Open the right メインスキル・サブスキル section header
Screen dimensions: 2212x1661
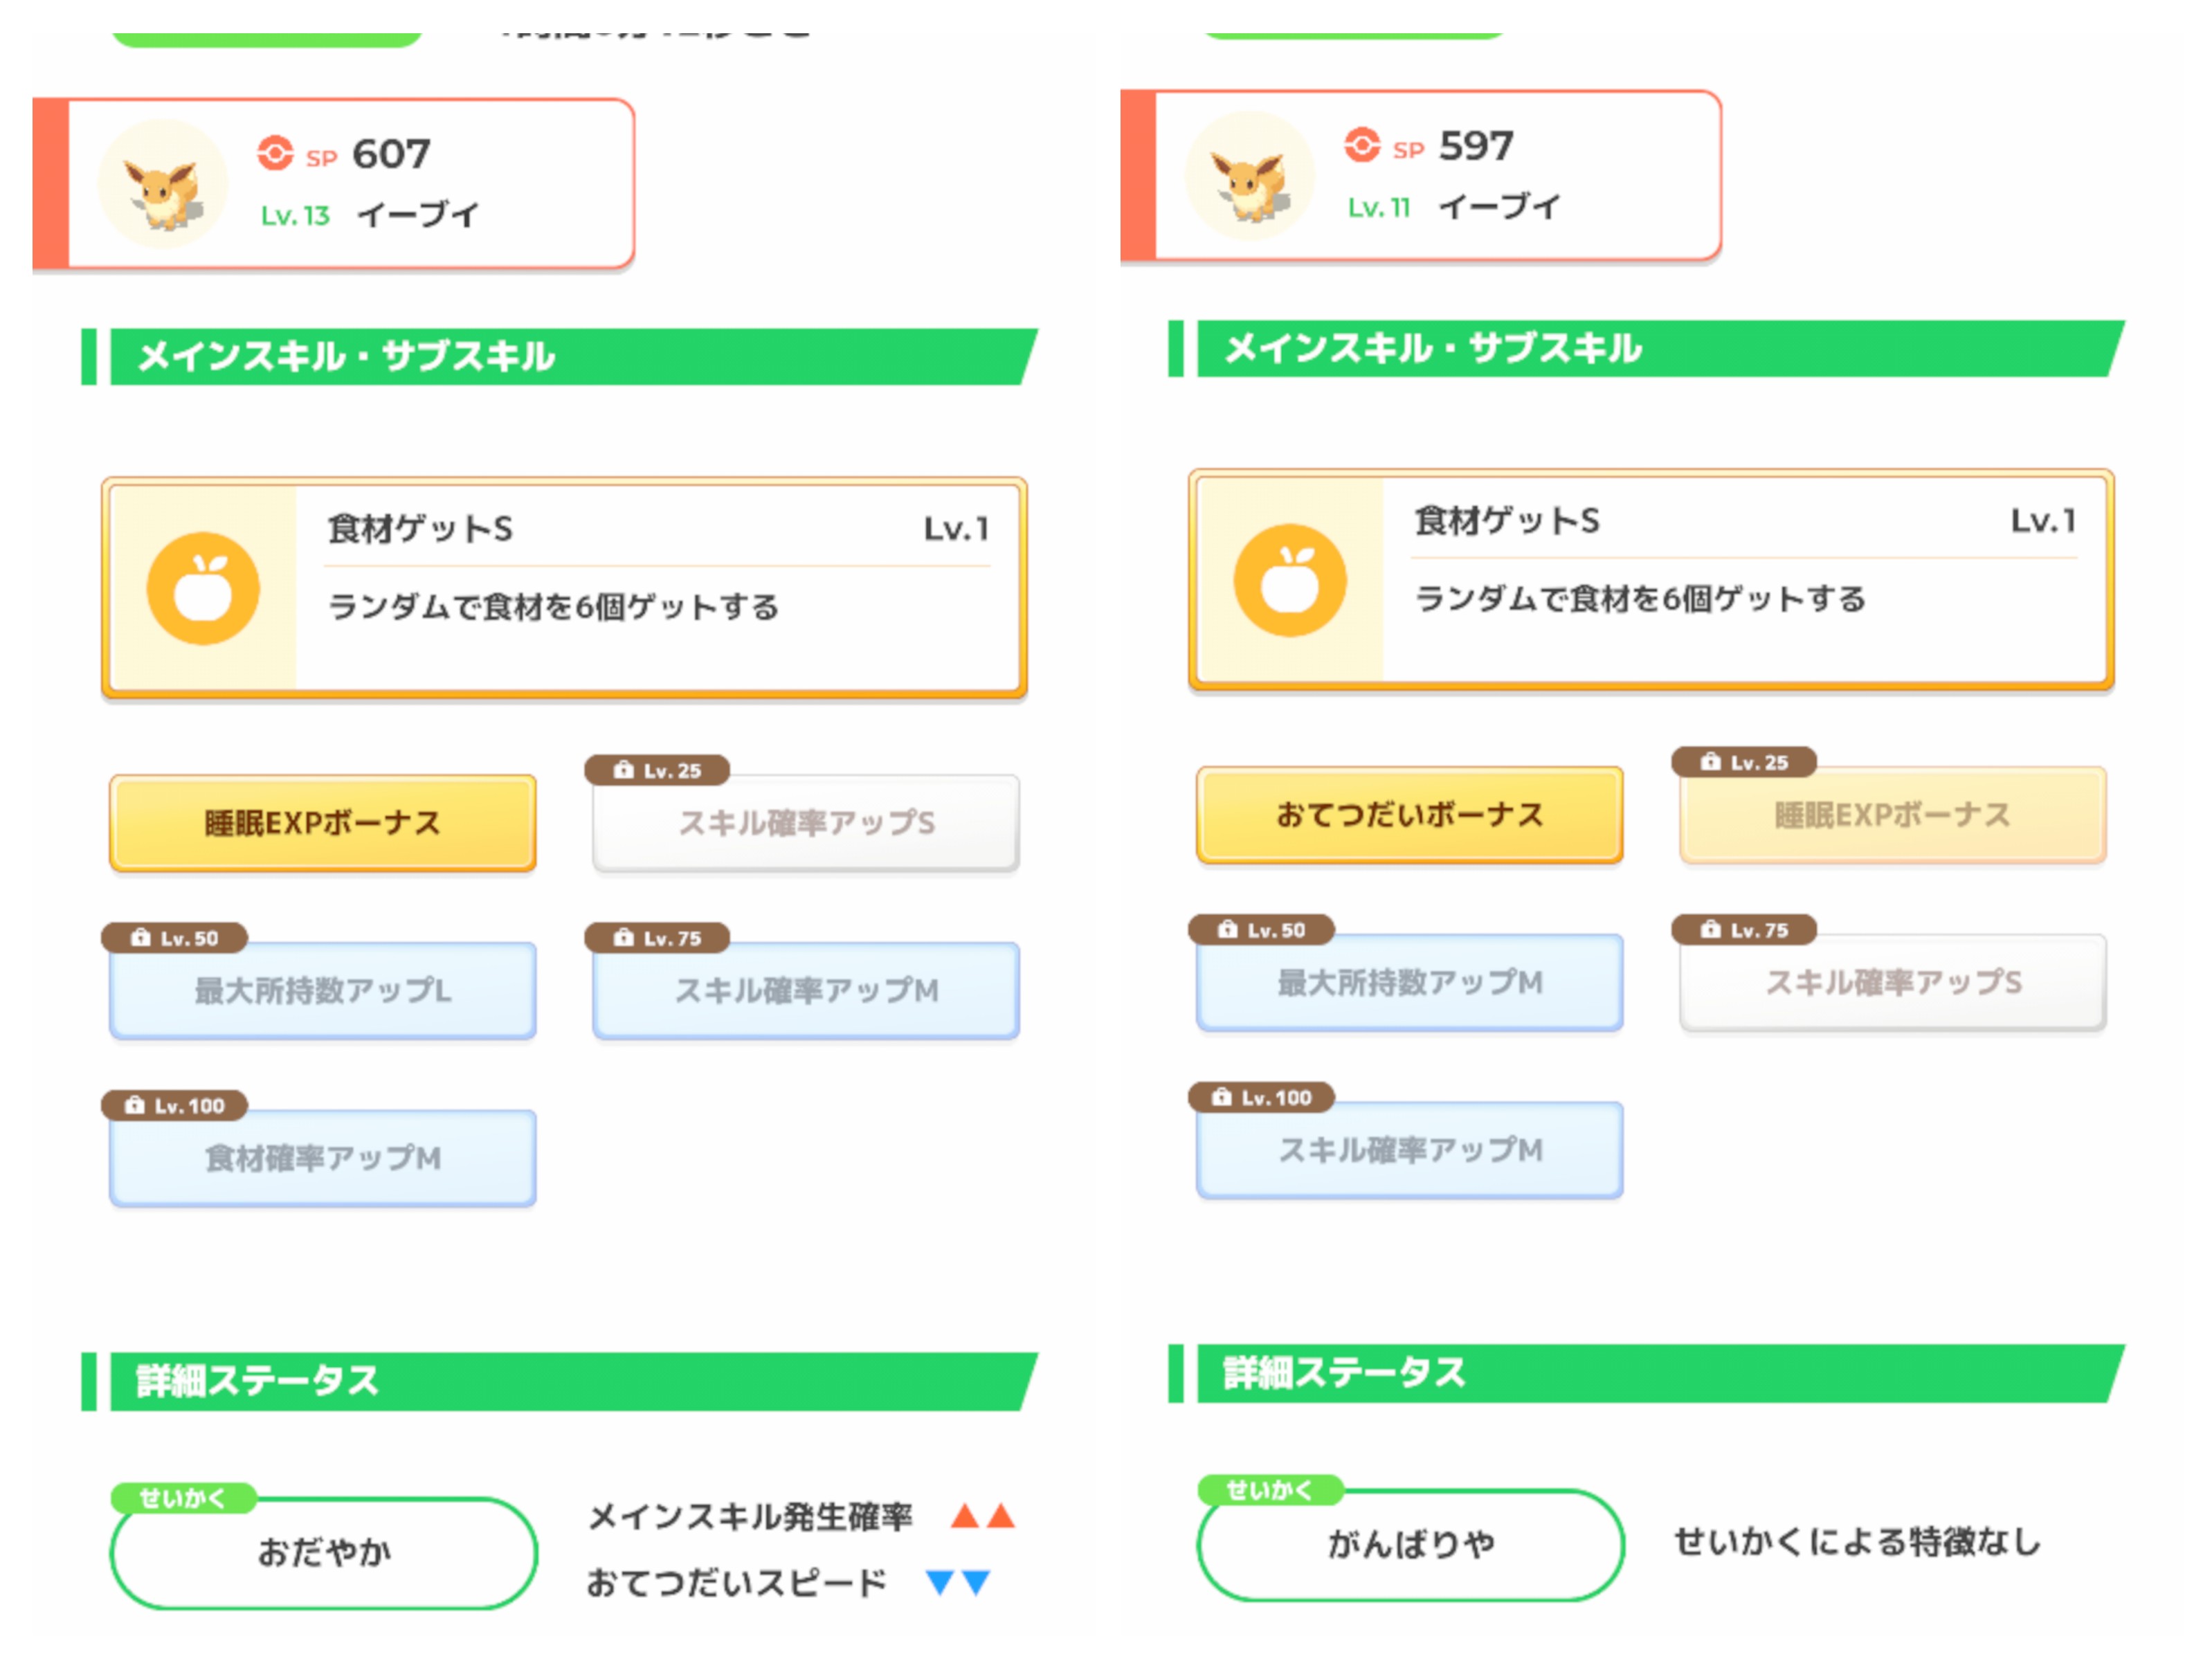1647,348
